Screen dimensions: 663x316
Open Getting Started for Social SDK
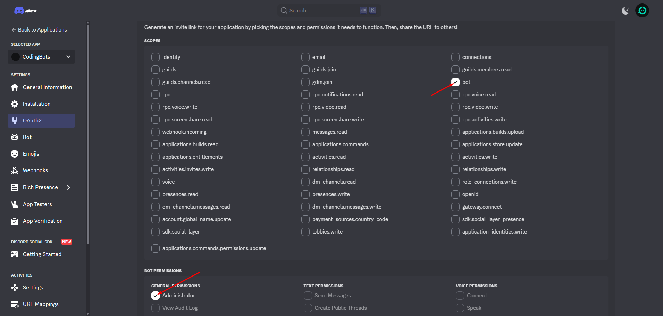pos(41,254)
